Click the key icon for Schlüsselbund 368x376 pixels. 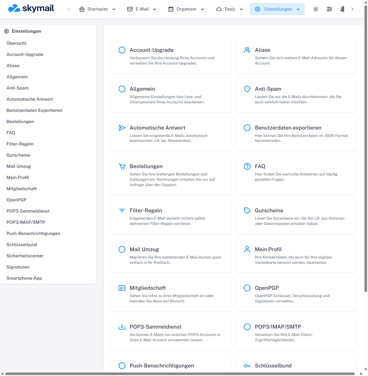[247, 366]
